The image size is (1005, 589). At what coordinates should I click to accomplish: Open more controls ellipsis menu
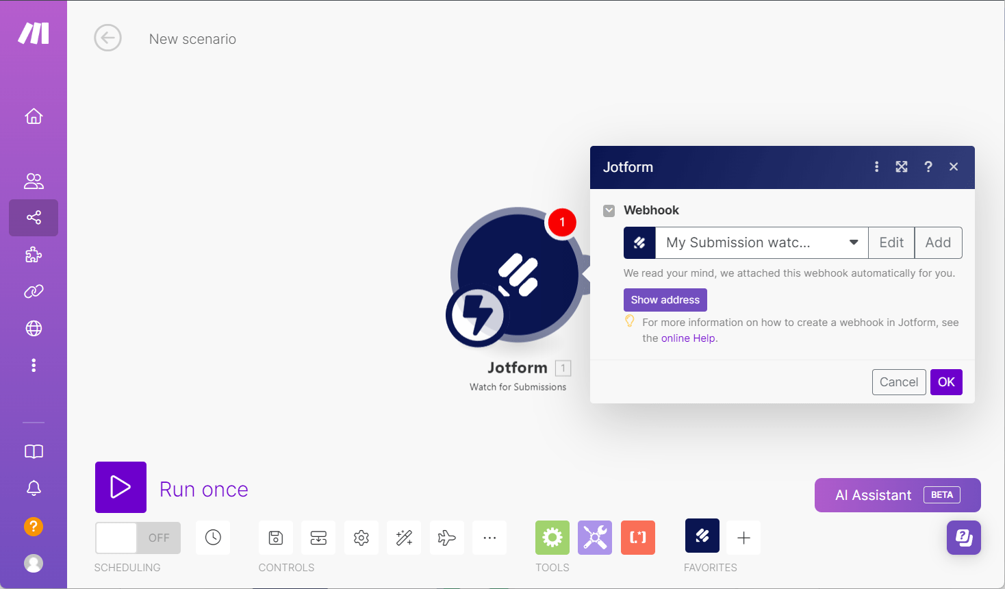489,538
